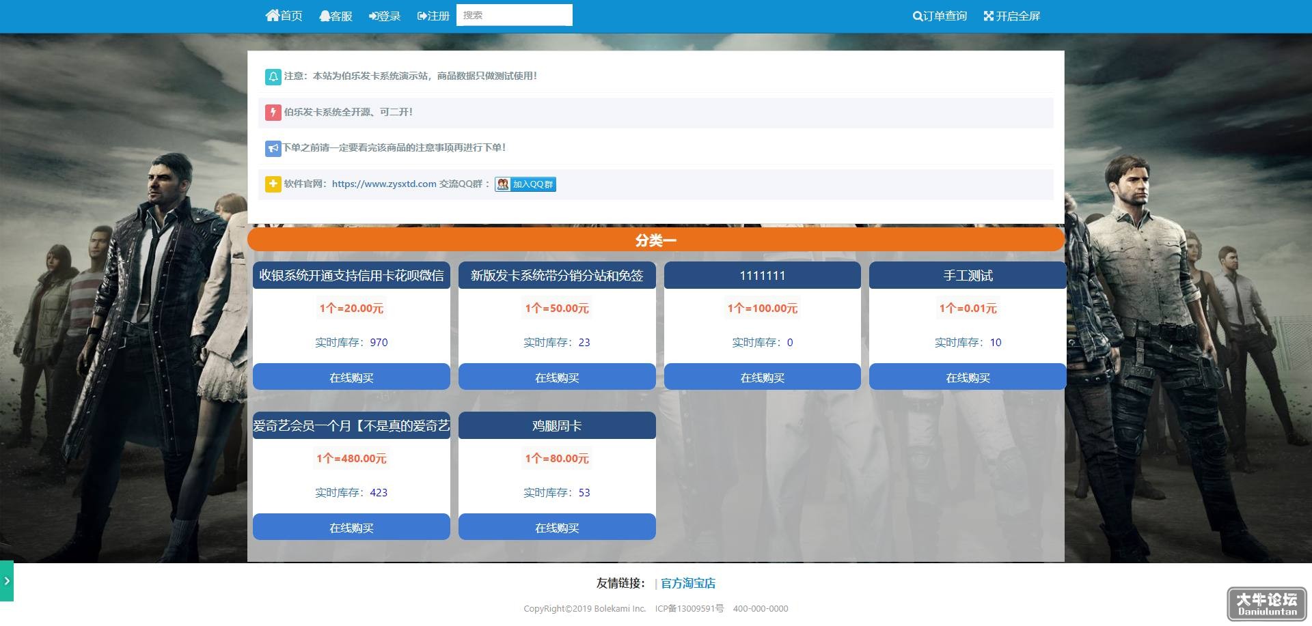Click the yellow plus icon

(x=273, y=184)
